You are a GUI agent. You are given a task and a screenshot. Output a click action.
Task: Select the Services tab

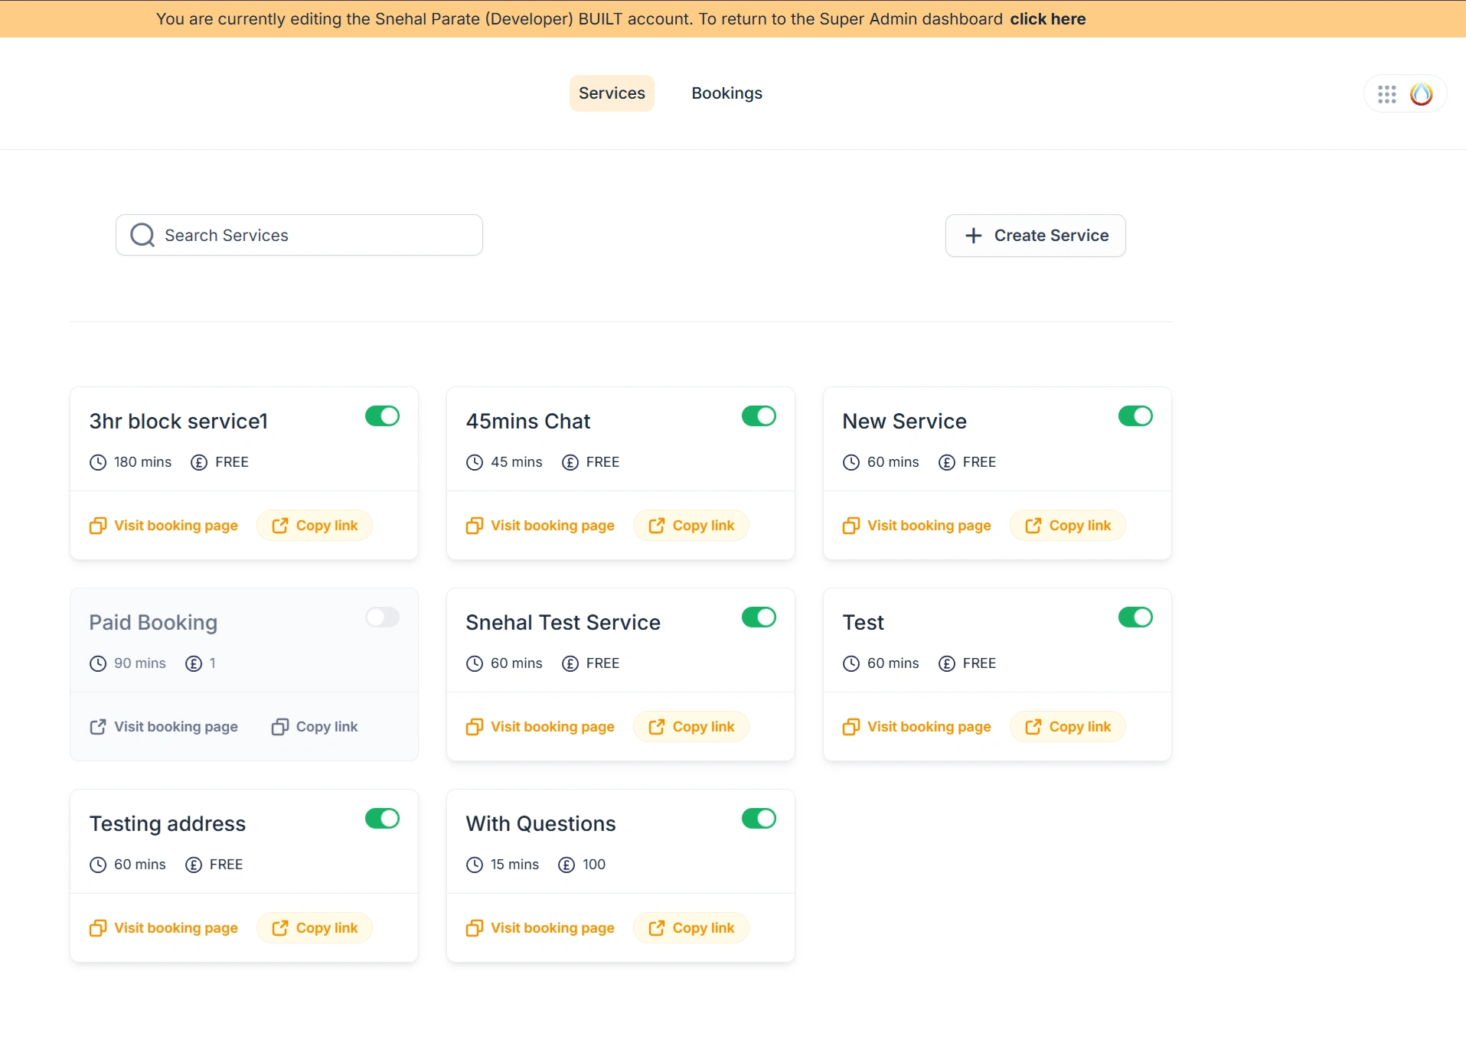point(612,93)
